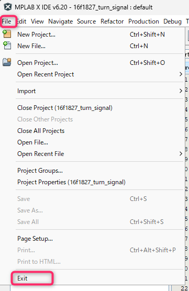Choose Close All Projects
This screenshot has height=291, width=189.
coord(41,131)
